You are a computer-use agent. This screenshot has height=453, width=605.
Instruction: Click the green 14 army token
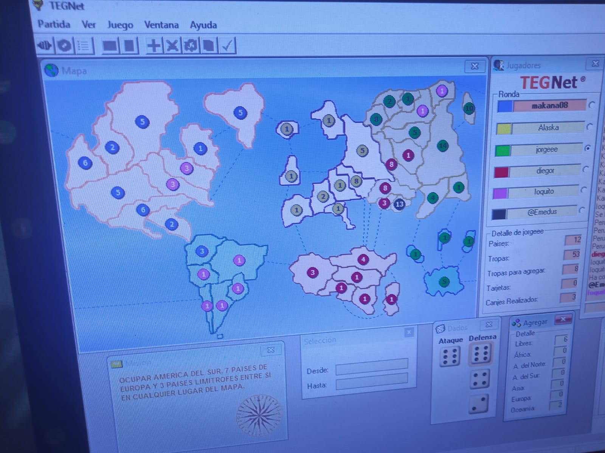(443, 145)
